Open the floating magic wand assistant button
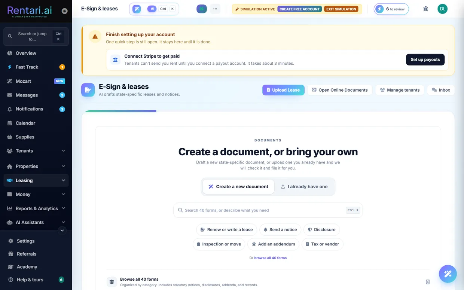The image size is (464, 290). pos(448,274)
